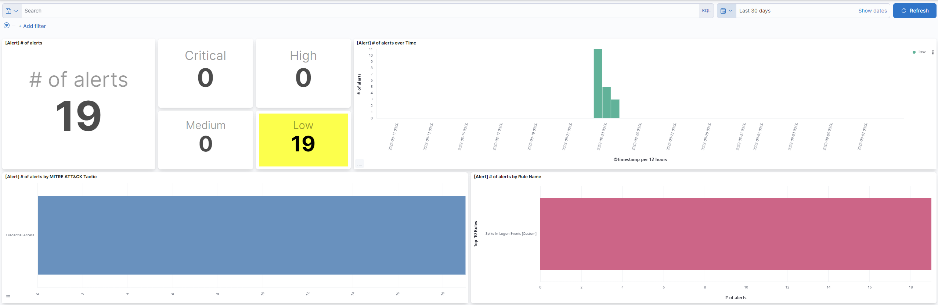Image resolution: width=938 pixels, height=305 pixels.
Task: Click the Critical 0 metric tile
Action: coord(205,73)
